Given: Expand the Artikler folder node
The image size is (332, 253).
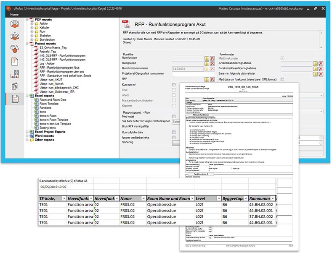Looking at the screenshot, I should pos(32,23).
